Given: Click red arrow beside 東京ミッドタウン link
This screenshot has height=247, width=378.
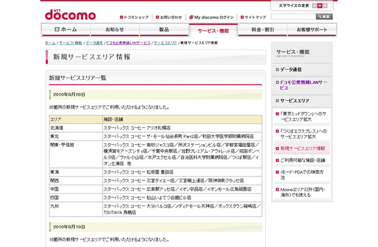Looking at the screenshot, I should pyautogui.click(x=277, y=114).
